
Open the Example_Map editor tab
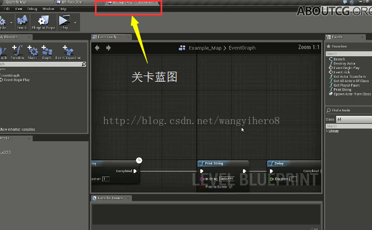17,2
